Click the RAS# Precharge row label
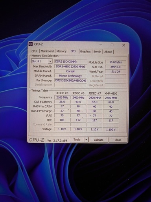This screenshot has width=151, height=202. click(41, 111)
